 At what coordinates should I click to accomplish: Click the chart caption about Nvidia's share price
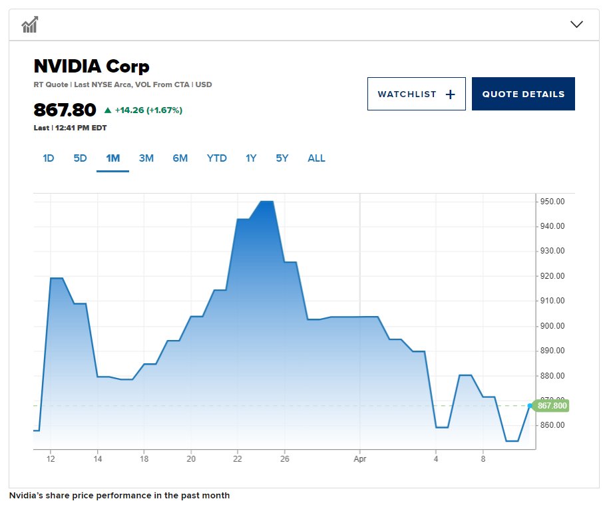(x=119, y=495)
